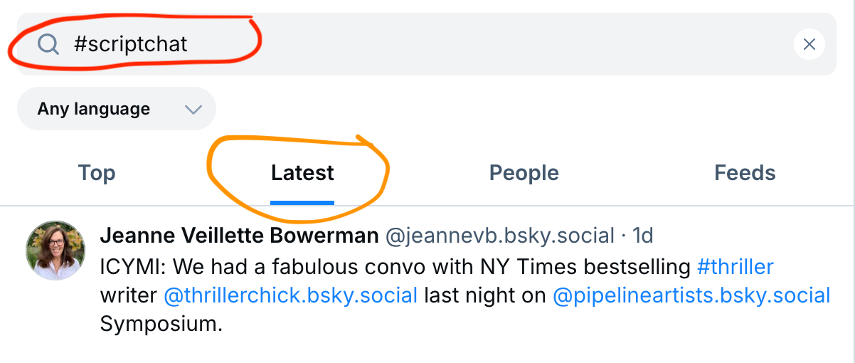Follow the #thriller hashtag link
The image size is (855, 363).
[735, 267]
